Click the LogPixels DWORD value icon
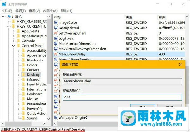 tap(56, 38)
